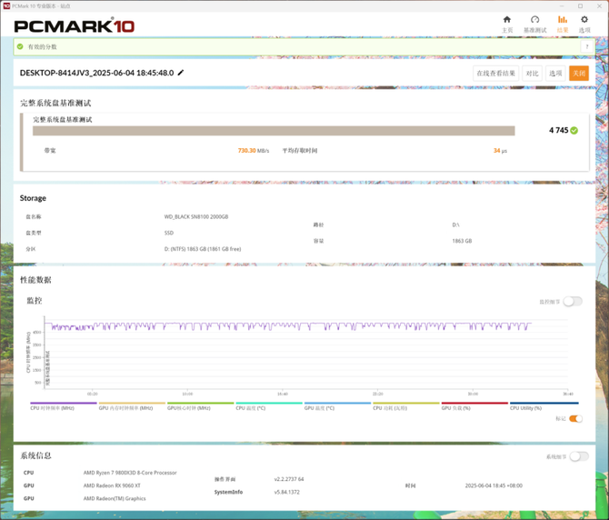
Task: Click the score value 4 745
Action: pos(558,131)
